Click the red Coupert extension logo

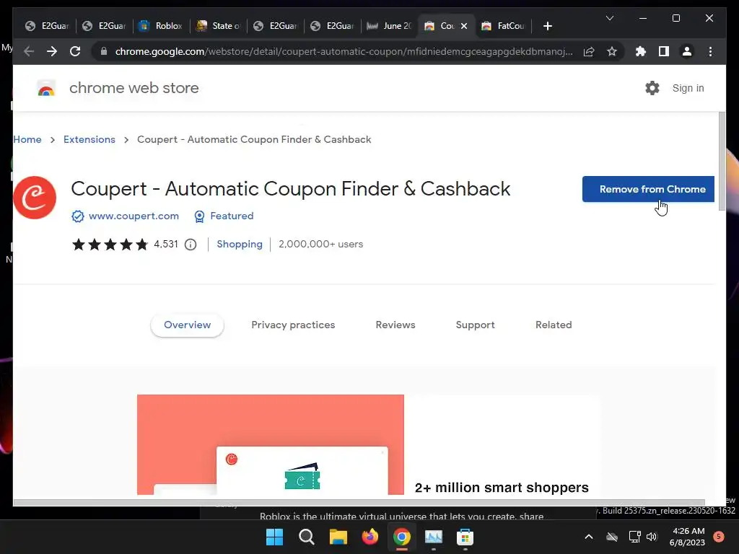35,198
